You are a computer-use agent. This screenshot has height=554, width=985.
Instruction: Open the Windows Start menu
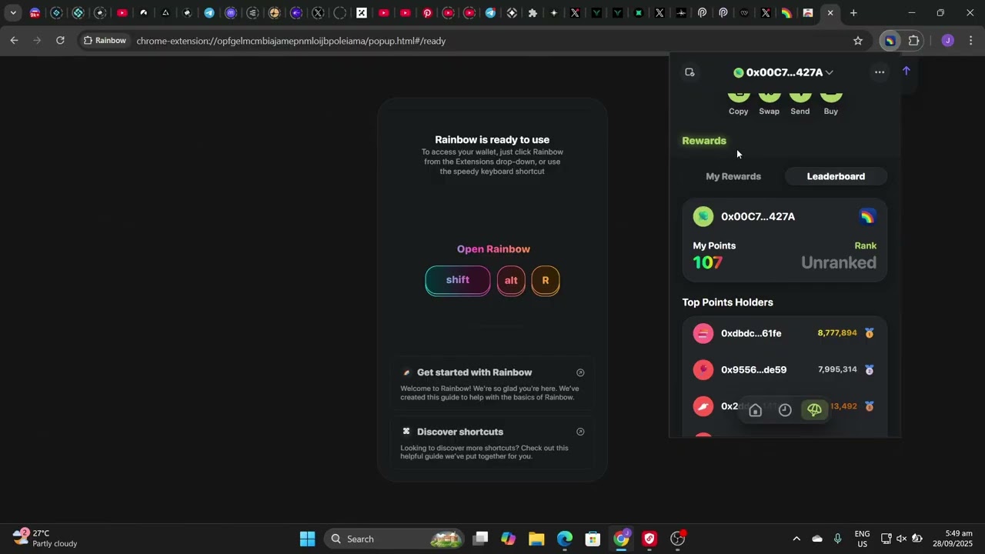coord(307,539)
